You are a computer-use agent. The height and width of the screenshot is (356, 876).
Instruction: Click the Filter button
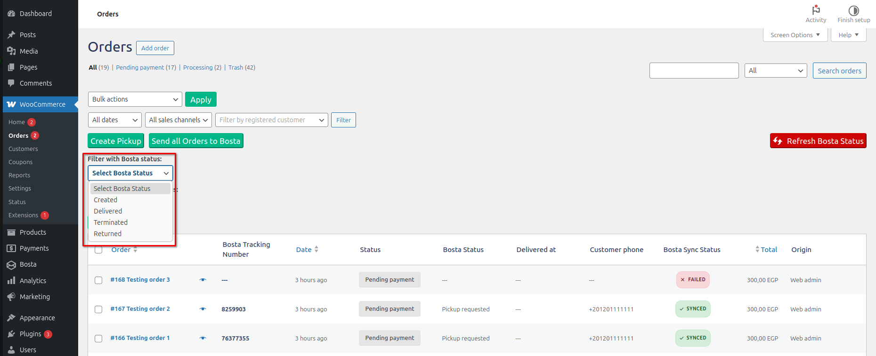click(343, 120)
